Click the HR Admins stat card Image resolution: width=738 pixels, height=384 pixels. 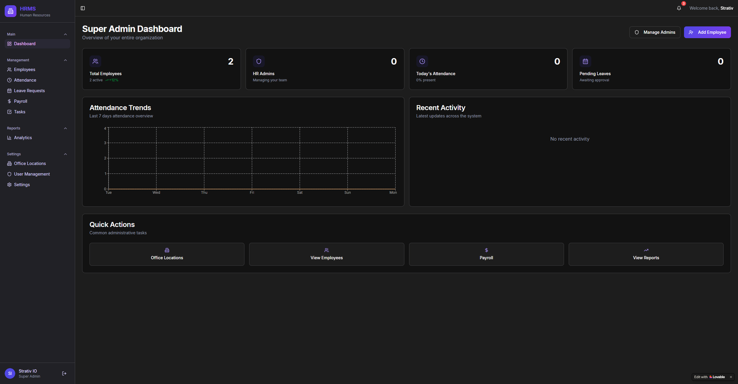[x=325, y=69]
